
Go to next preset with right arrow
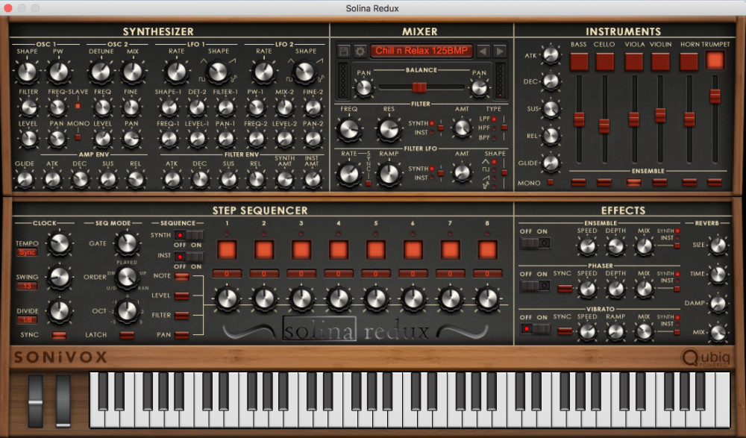point(500,51)
